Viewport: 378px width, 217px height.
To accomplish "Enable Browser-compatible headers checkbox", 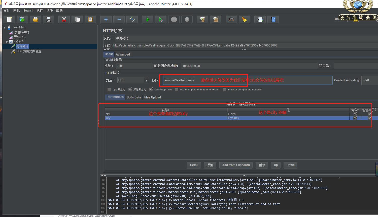I will pyautogui.click(x=224, y=89).
